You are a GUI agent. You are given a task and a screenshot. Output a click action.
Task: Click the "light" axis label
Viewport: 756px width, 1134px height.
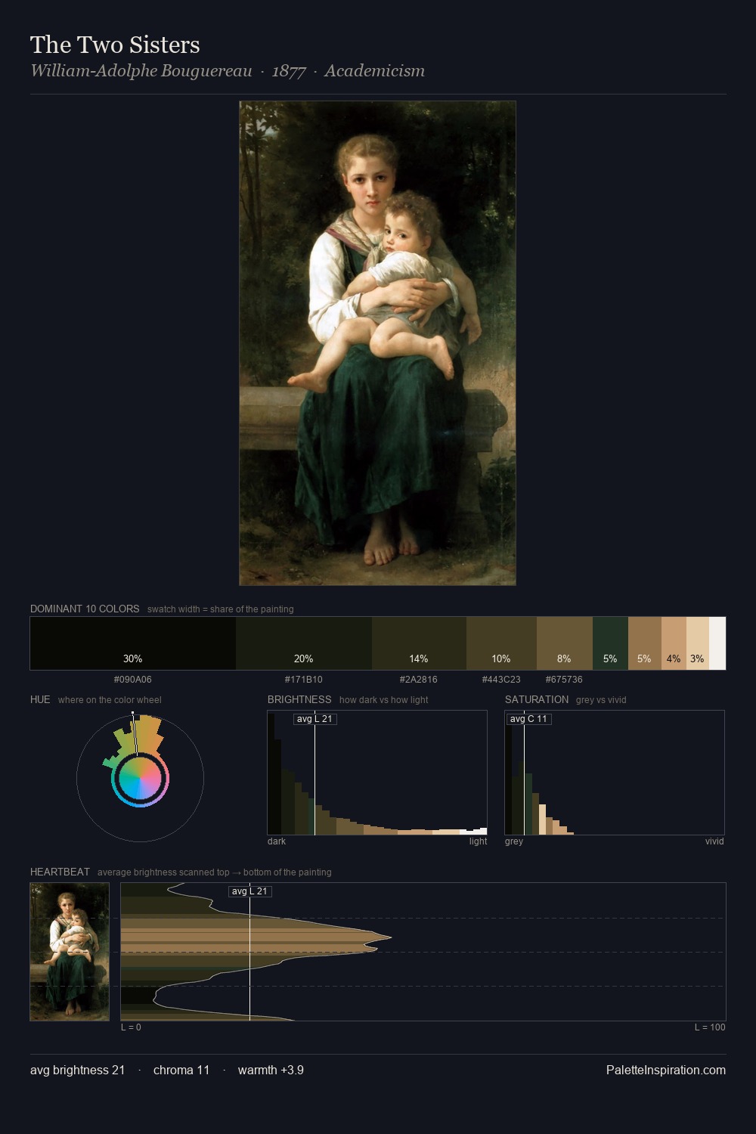click(x=478, y=841)
